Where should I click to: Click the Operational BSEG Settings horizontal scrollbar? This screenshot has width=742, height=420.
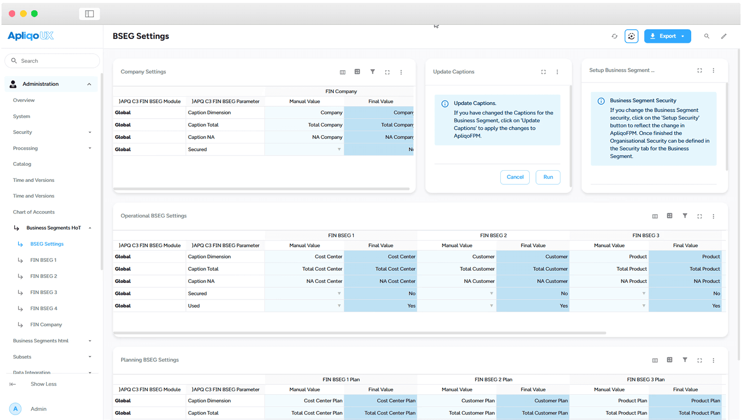pos(360,333)
